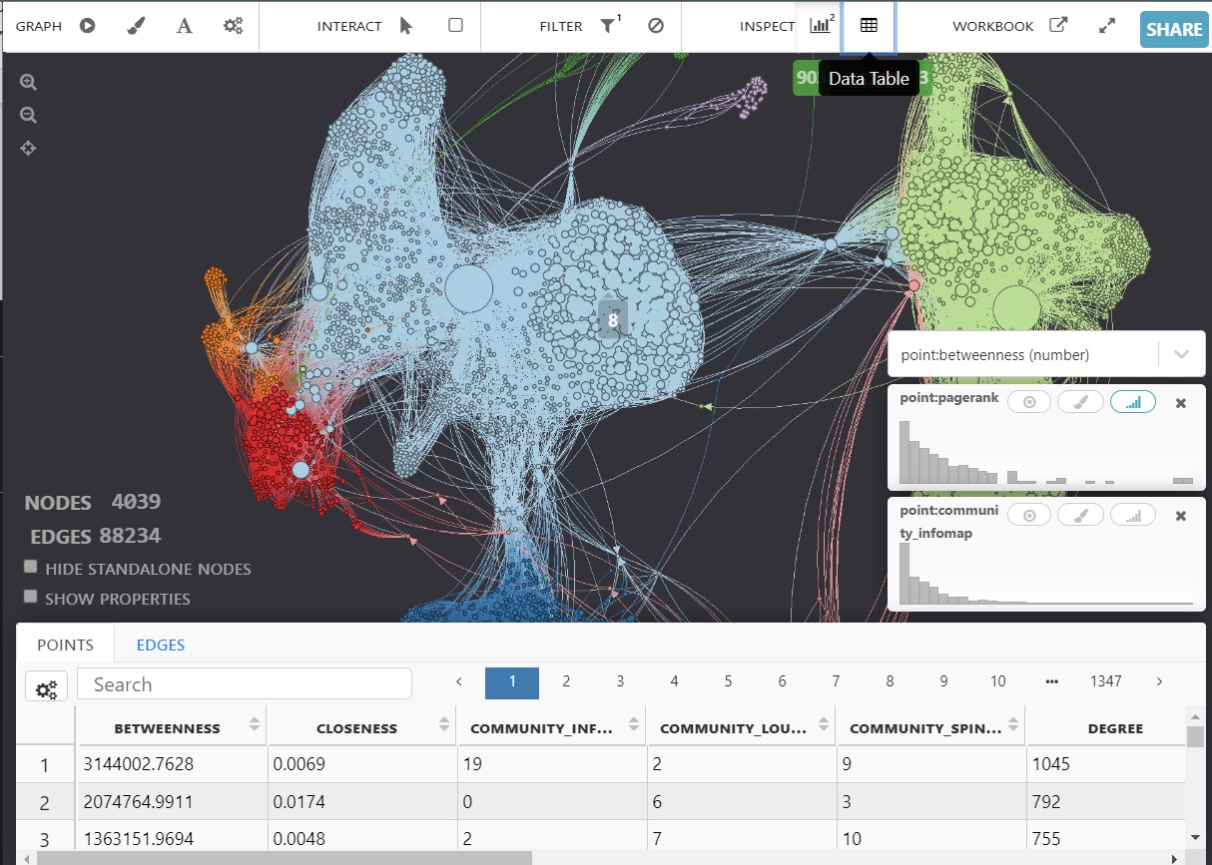This screenshot has width=1212, height=865.
Task: Select the pointer interact tool
Action: pos(405,26)
